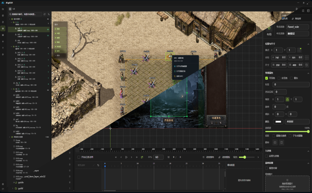Viewport: 312px width, 193px height.
Task: Click the 布局 layout icon in the properties panel
Action: click(x=270, y=28)
